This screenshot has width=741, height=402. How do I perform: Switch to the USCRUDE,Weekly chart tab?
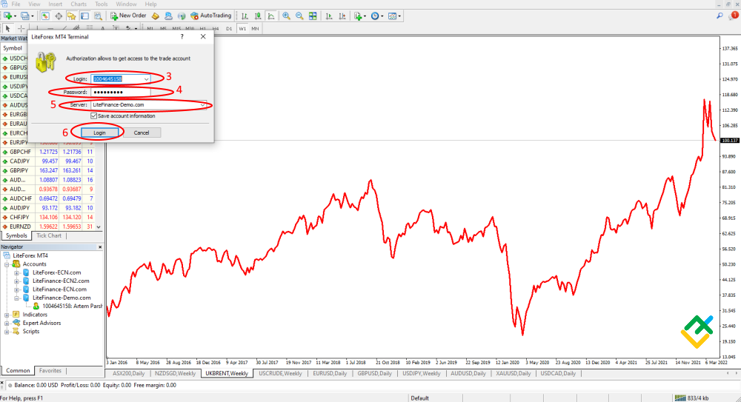pos(280,374)
